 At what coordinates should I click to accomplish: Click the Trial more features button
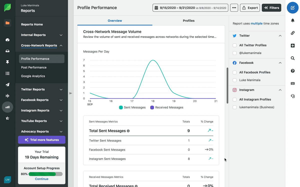click(x=41, y=140)
